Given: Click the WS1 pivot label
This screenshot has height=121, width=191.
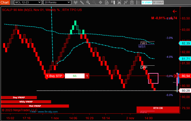Looking at the screenshot, I should click(x=142, y=46).
